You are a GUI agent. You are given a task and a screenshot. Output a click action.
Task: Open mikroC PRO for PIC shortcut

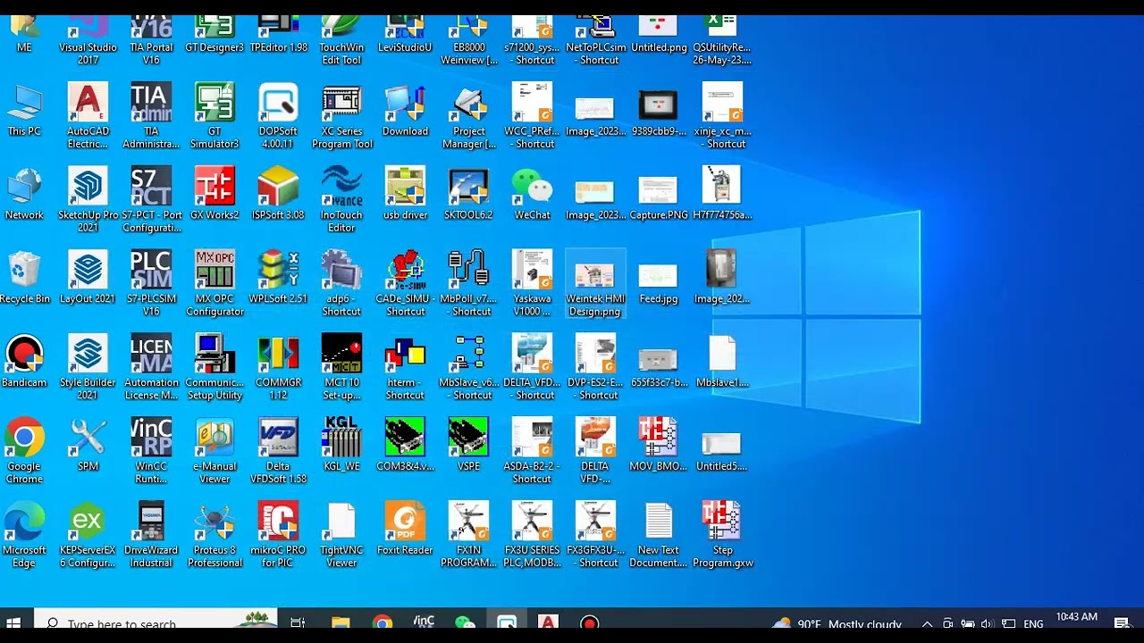click(x=278, y=535)
